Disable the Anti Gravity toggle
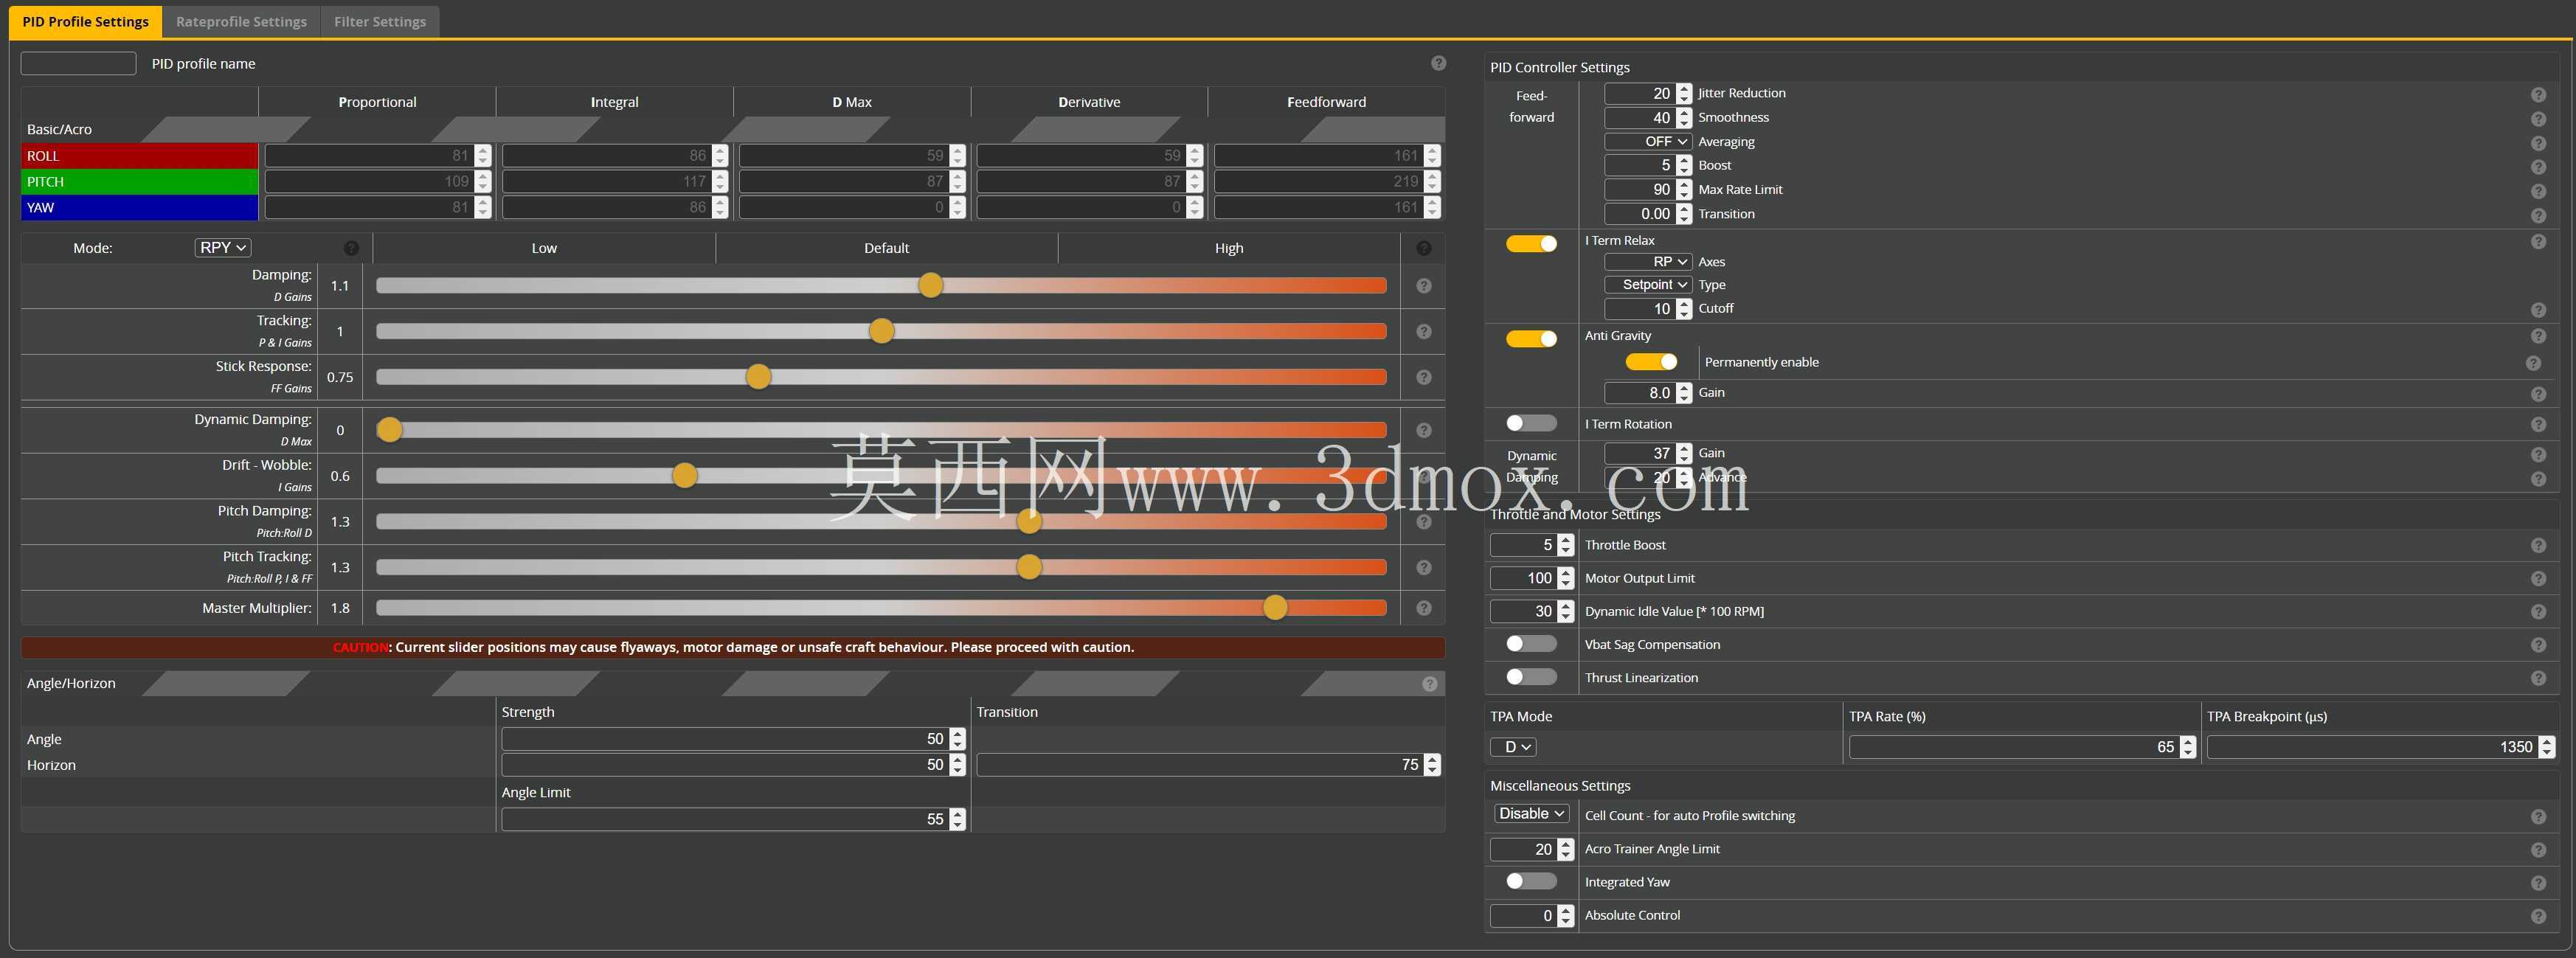 pos(1531,338)
